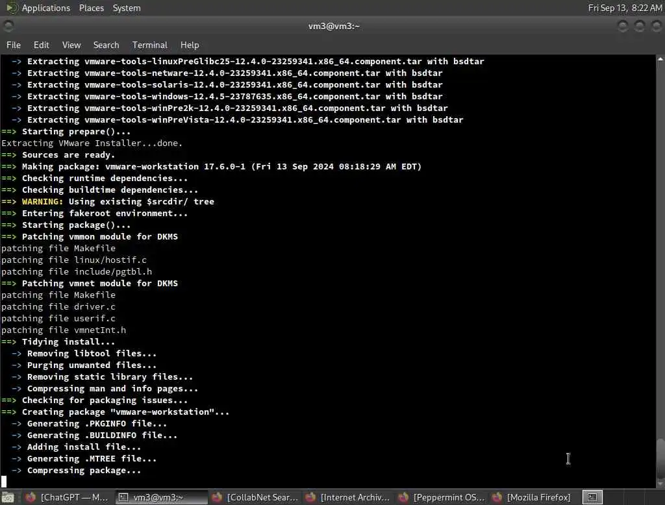
Task: Open the Terminal menu
Action: pyautogui.click(x=150, y=45)
